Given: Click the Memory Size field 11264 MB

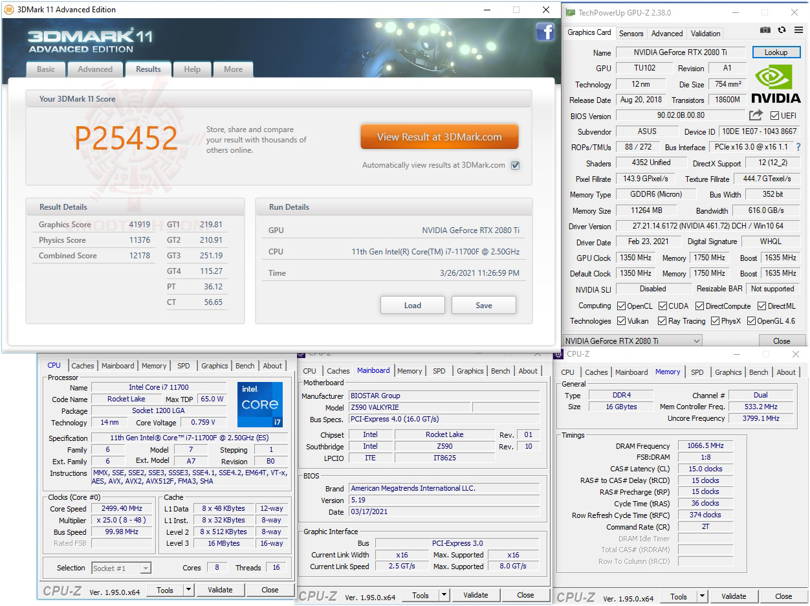Looking at the screenshot, I should coord(646,210).
